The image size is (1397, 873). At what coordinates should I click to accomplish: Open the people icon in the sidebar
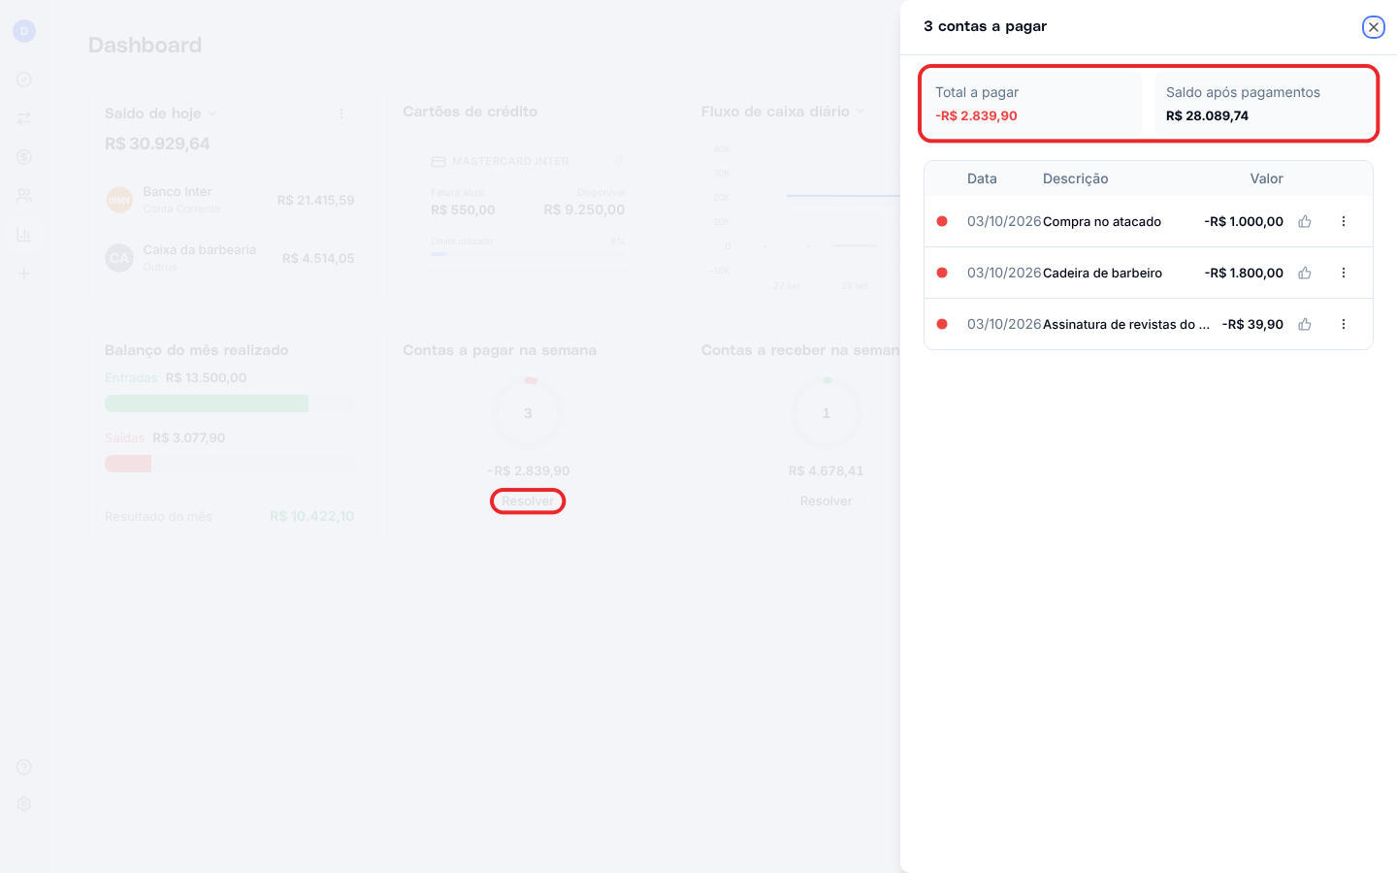[x=24, y=196]
